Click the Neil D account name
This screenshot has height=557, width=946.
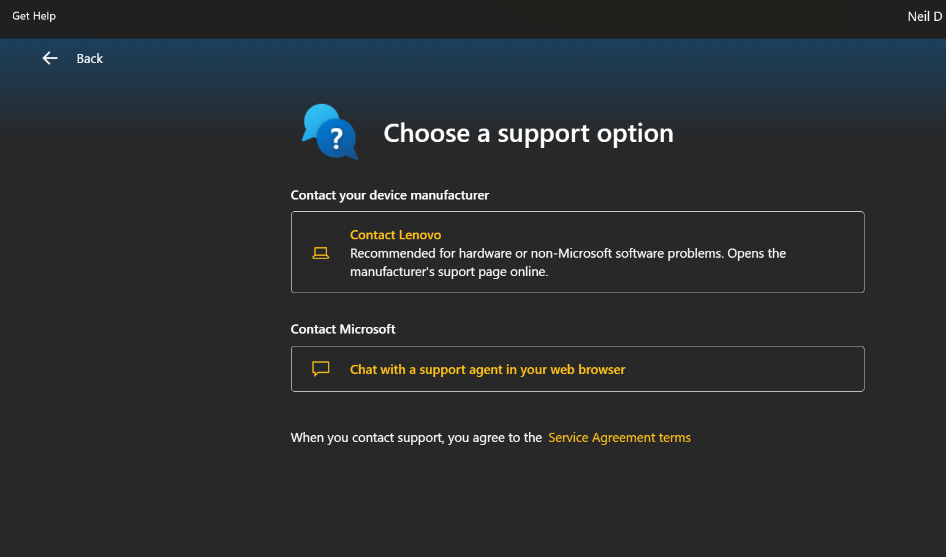pos(925,17)
